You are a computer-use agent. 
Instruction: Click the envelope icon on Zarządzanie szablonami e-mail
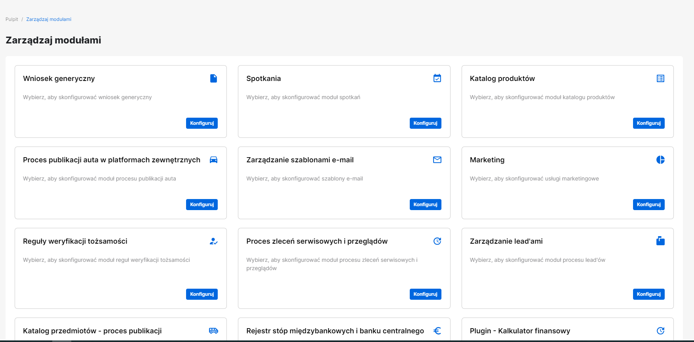[x=437, y=160]
